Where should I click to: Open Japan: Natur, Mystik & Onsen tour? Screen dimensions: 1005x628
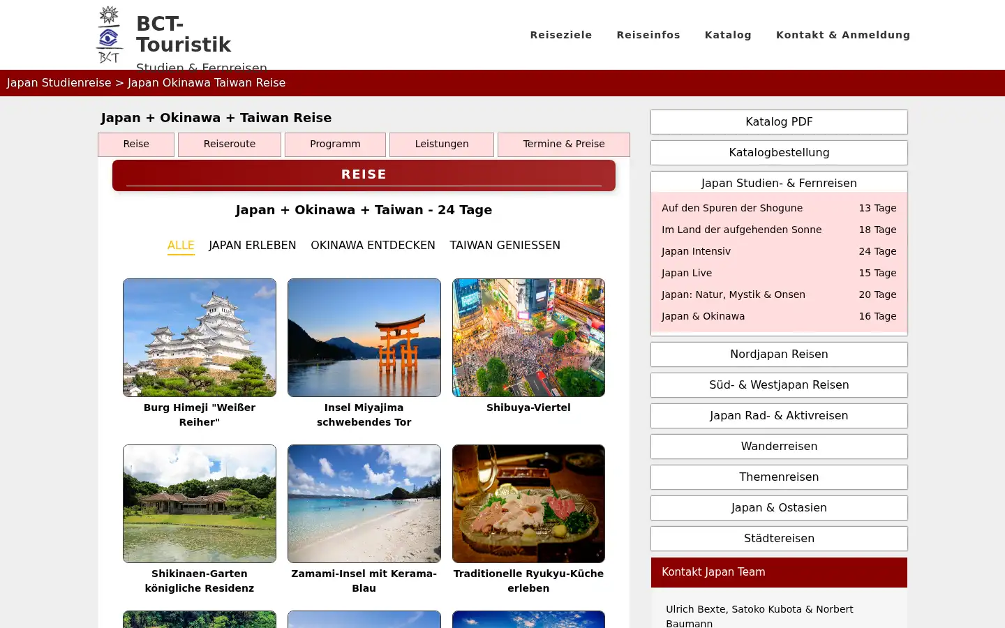779,294
